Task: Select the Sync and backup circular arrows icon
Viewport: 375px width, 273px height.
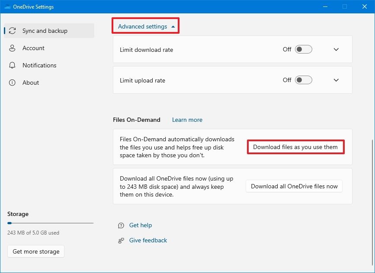Action: pos(13,31)
